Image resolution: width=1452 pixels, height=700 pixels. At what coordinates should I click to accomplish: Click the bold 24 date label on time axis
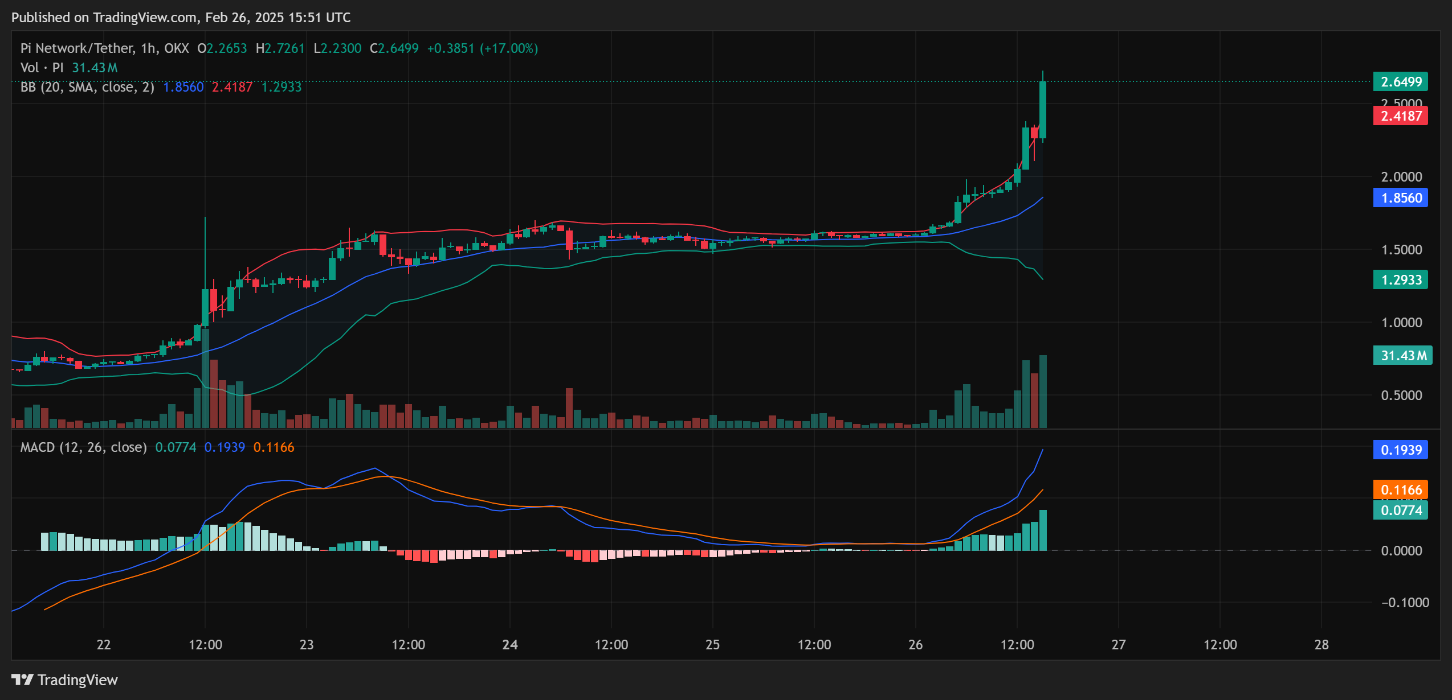tap(509, 645)
